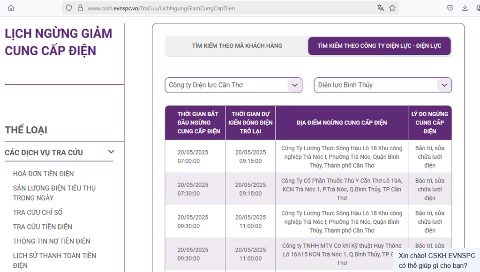Open Sản lượng điện tiêu thụ trong ngày
480x272 pixels.
(54, 193)
